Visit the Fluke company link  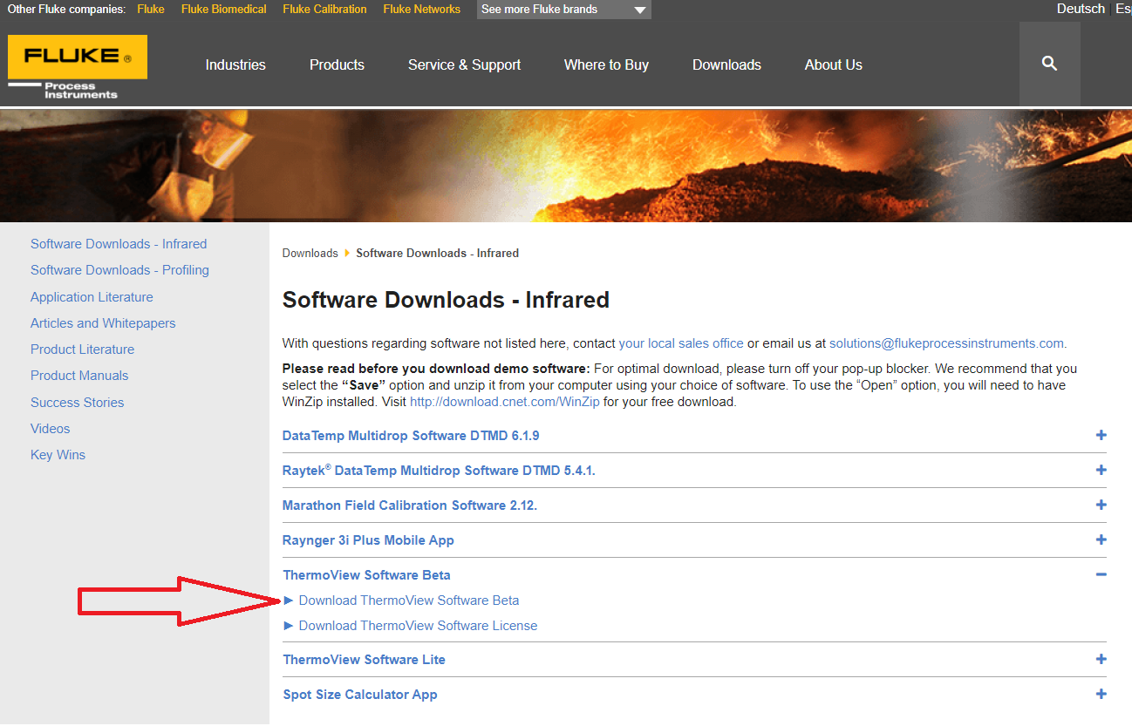[x=151, y=10]
